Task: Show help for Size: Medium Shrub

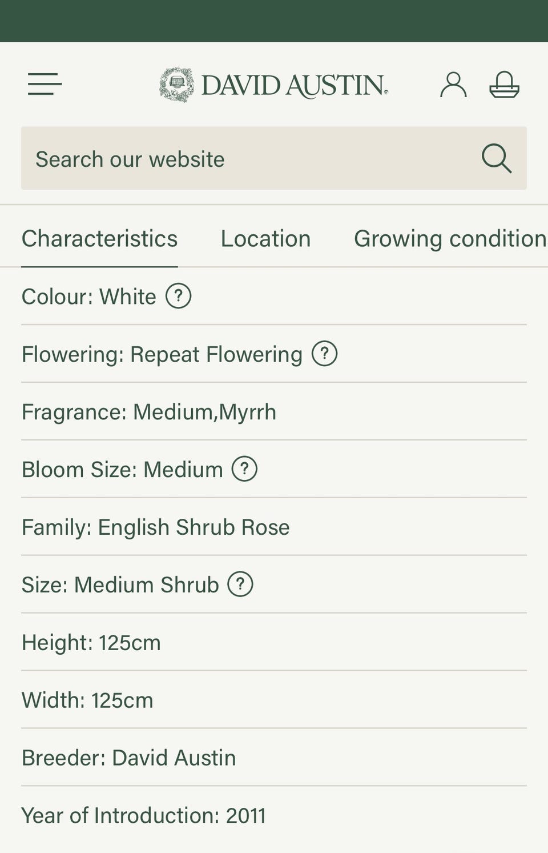Action: tap(240, 584)
